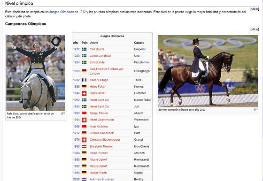Open the Hans Moser rider link
This screenshot has height=181, width=263.
pyautogui.click(x=98, y=93)
